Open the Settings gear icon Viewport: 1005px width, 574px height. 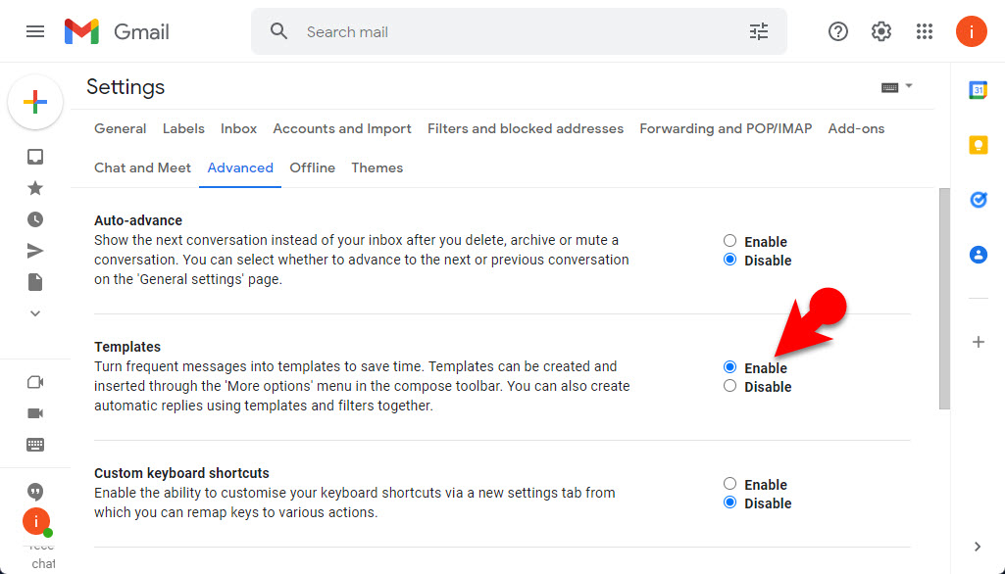pyautogui.click(x=881, y=31)
